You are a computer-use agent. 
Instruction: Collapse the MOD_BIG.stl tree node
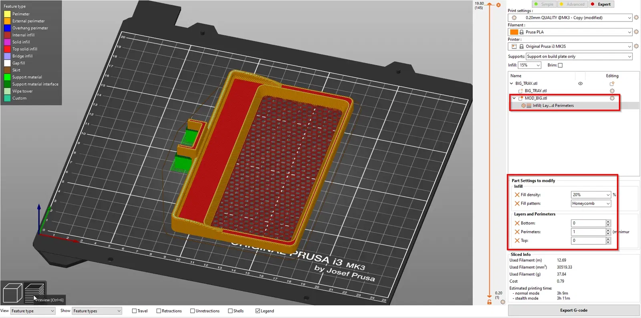(514, 98)
